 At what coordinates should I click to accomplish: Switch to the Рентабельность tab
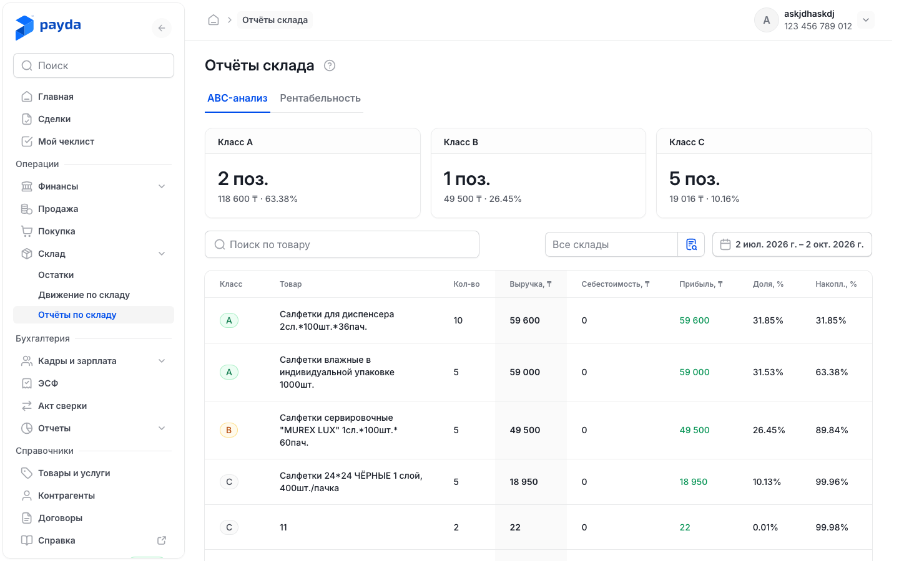click(x=320, y=98)
